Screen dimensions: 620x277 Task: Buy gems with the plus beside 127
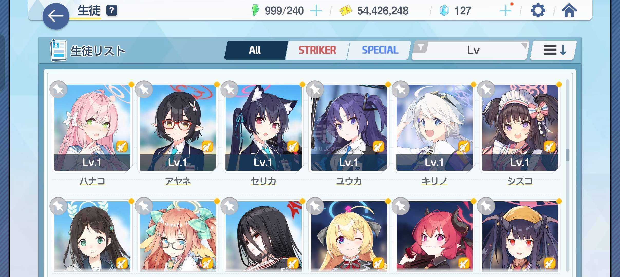tap(505, 11)
